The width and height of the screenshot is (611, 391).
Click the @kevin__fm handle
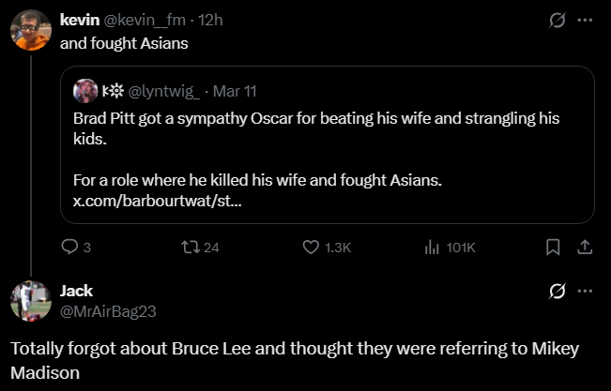tap(151, 19)
